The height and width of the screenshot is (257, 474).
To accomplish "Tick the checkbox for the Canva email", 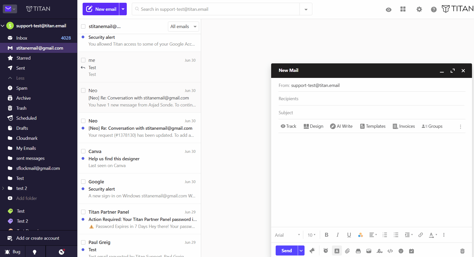I will [83, 151].
